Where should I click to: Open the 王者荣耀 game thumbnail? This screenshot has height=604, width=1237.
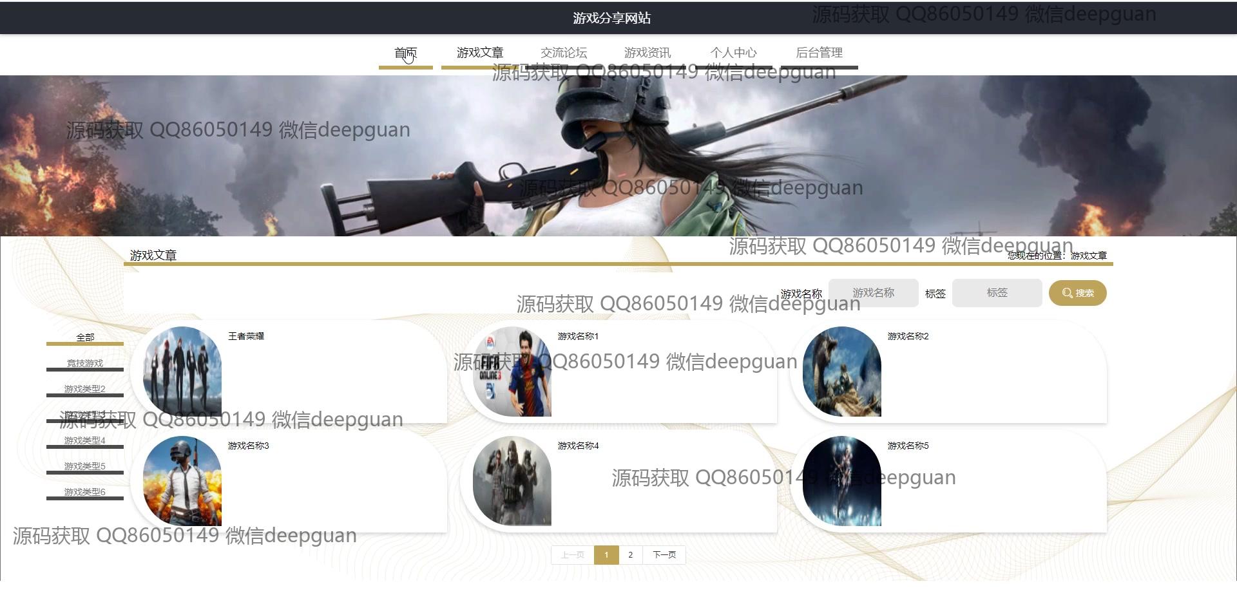pos(182,372)
